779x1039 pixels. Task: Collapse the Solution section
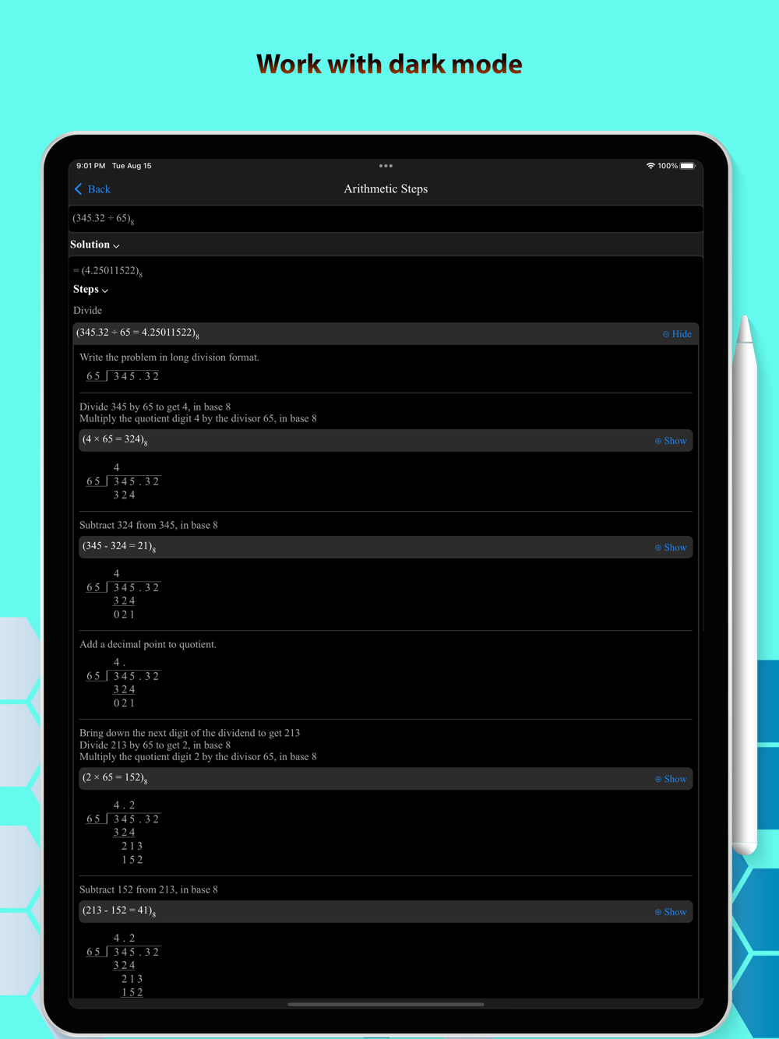(94, 245)
